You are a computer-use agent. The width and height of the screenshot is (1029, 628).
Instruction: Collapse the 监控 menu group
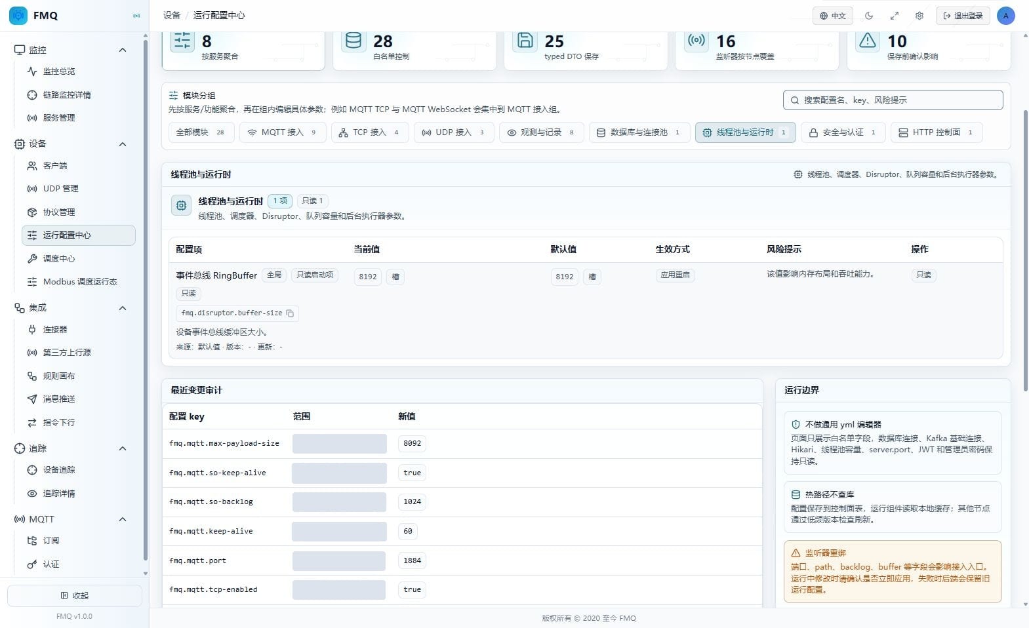(122, 50)
